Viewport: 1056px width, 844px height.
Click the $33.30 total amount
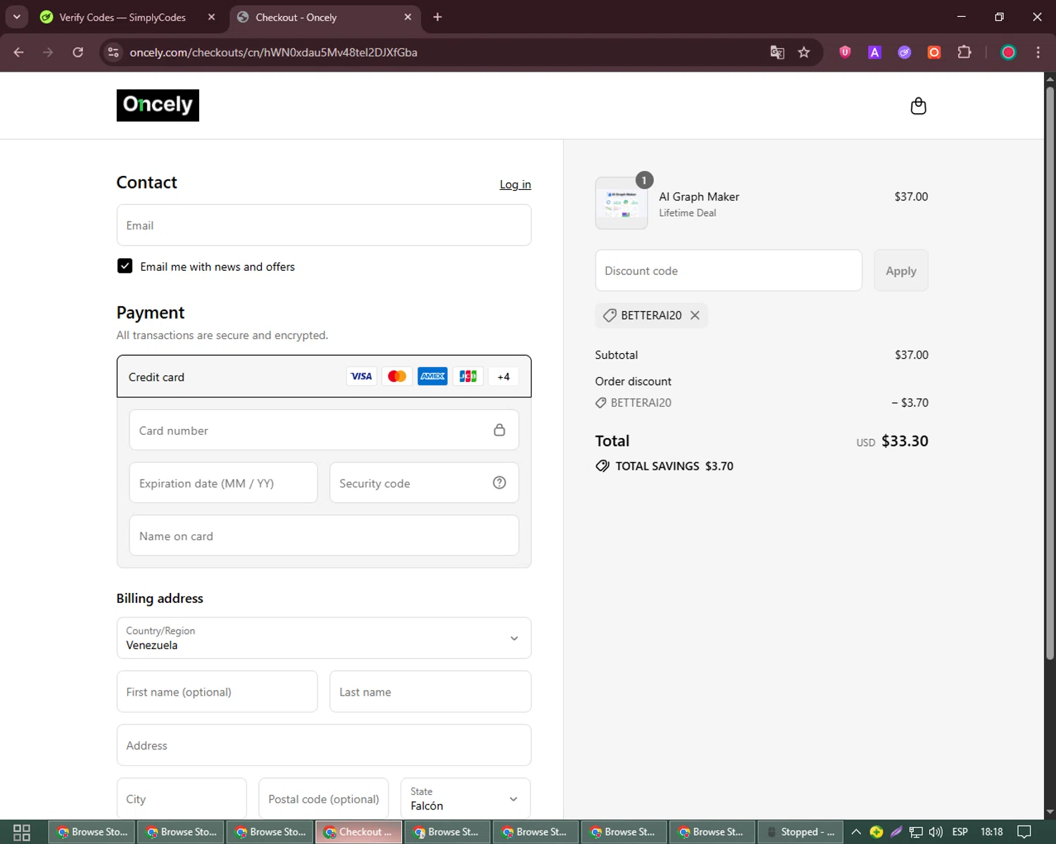(x=905, y=441)
